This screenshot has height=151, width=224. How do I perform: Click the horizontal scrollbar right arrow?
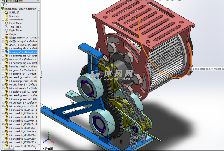pyautogui.click(x=36, y=148)
